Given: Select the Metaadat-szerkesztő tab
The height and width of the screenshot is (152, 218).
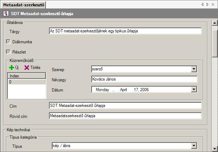Looking at the screenshot, I should [x=24, y=5].
